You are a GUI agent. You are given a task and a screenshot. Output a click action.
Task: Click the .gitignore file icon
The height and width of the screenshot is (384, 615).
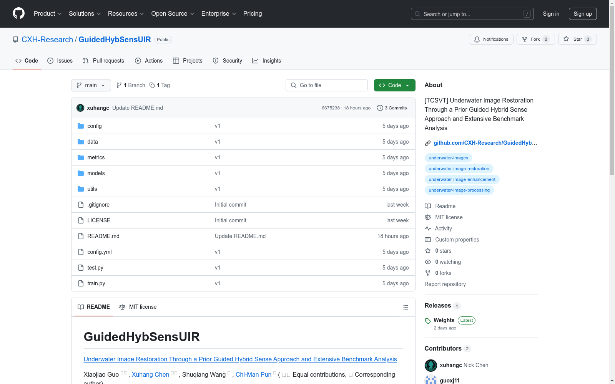(81, 205)
